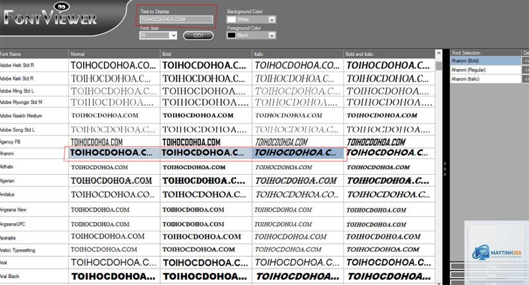Select the Arial Black normal sample cell
The image size is (529, 285).
click(114, 276)
